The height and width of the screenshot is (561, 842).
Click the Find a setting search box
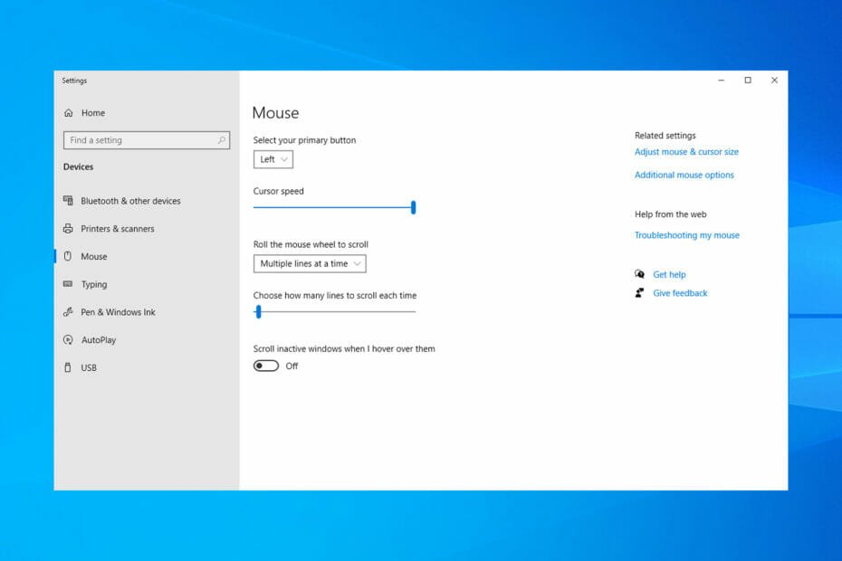147,140
